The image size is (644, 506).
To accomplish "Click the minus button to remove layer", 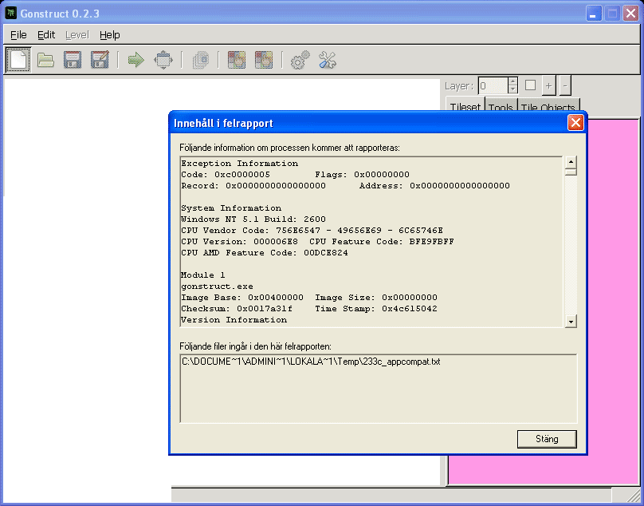I will [565, 85].
